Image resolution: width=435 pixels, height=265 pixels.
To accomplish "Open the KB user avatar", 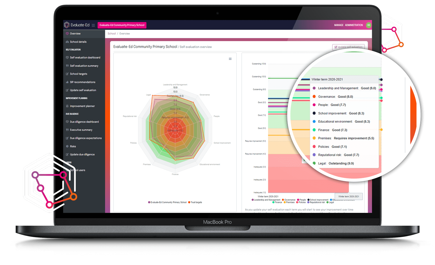I will (369, 25).
